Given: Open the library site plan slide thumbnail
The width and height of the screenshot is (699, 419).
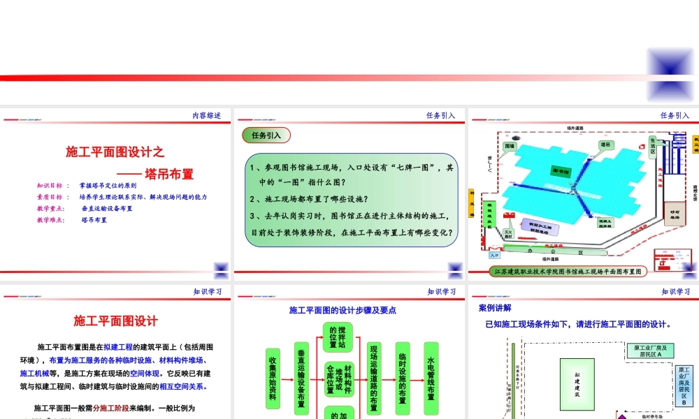Looking at the screenshot, I should tap(584, 194).
